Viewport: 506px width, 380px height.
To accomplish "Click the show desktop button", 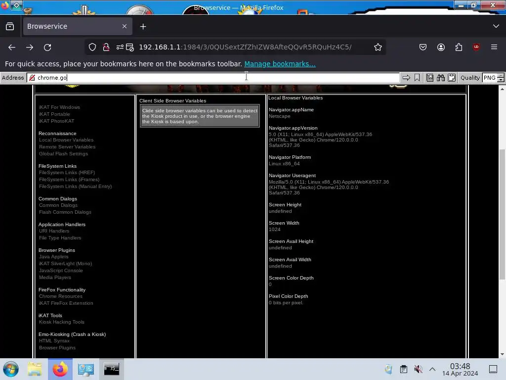I will tap(493, 369).
